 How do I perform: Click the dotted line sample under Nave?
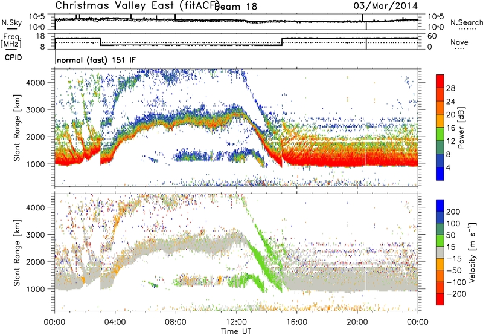(459, 48)
